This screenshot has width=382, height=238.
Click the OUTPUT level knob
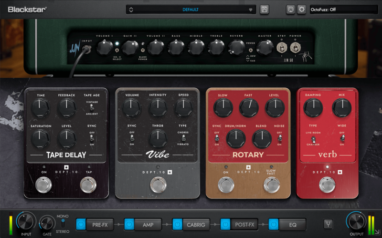pyautogui.click(x=356, y=221)
